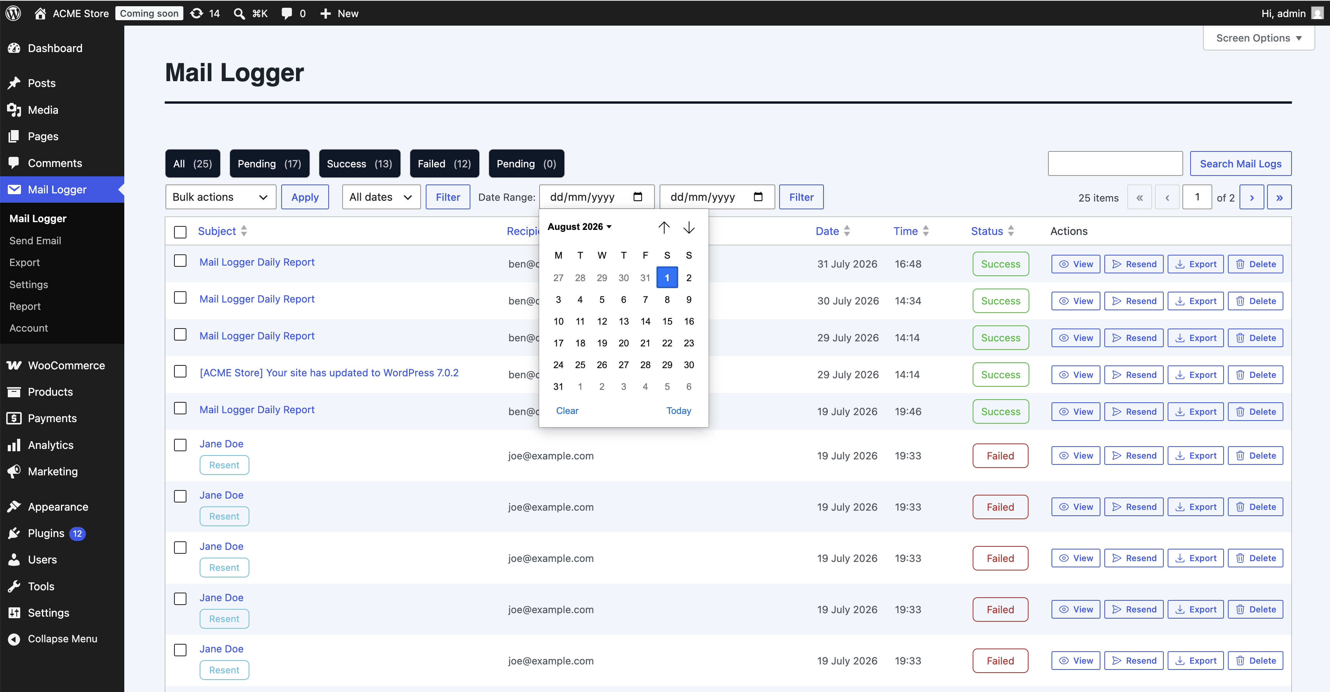Screen dimensions: 1330x692
Task: Filter by the Pending (17) tab
Action: pos(269,163)
